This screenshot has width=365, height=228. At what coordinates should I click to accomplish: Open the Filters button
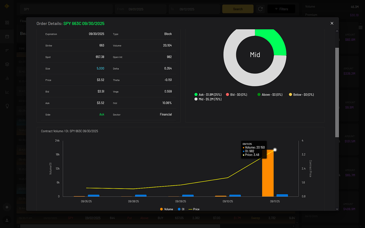[x=281, y=9]
